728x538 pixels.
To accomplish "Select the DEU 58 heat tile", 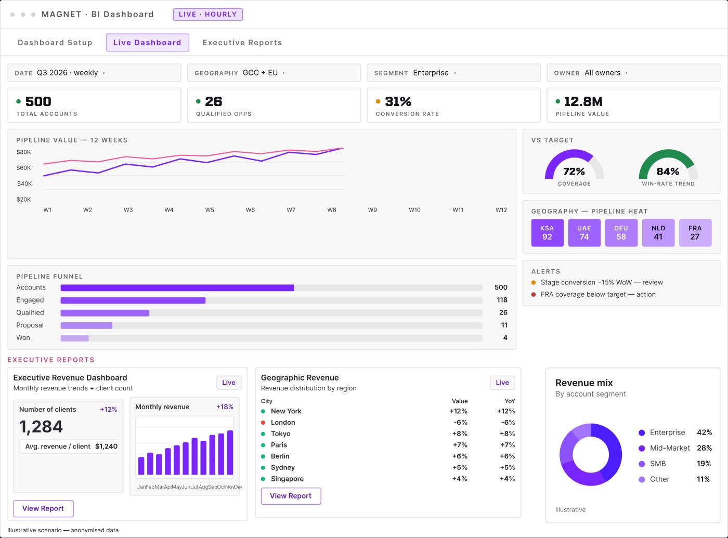I will (x=621, y=232).
